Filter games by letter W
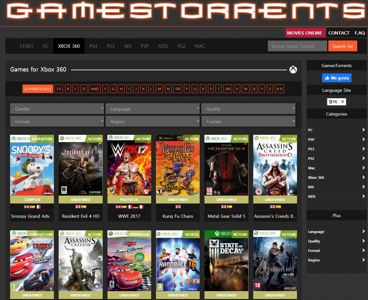The width and height of the screenshot is (368, 300). coord(245,89)
